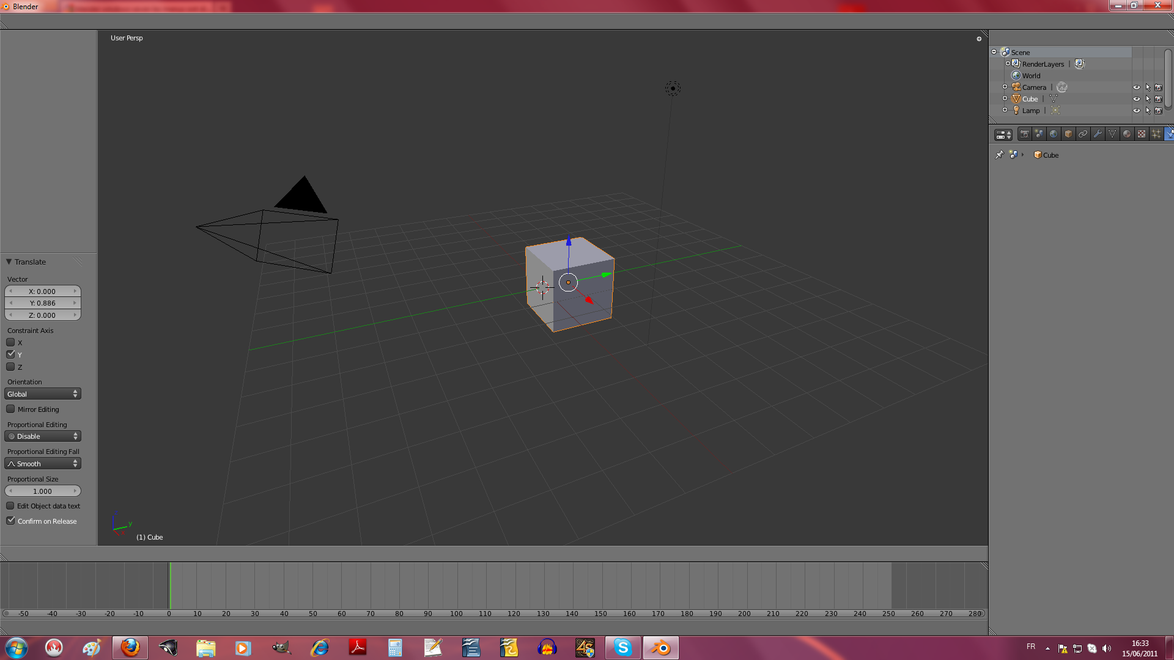Screen dimensions: 1174x660
Task: Click the Proportional Size value field
Action: pos(42,491)
